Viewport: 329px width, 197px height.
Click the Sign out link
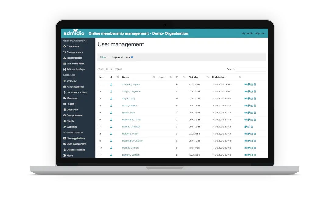point(260,33)
